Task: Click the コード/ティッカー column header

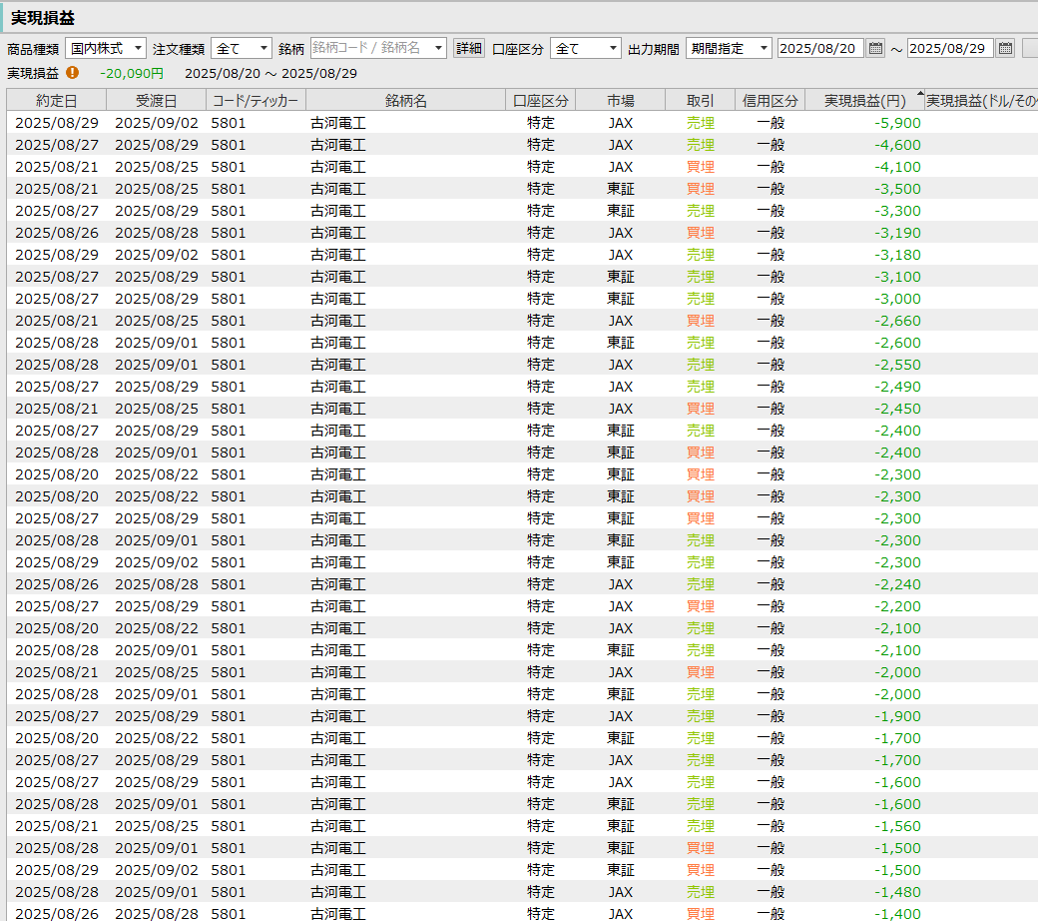Action: tap(256, 101)
